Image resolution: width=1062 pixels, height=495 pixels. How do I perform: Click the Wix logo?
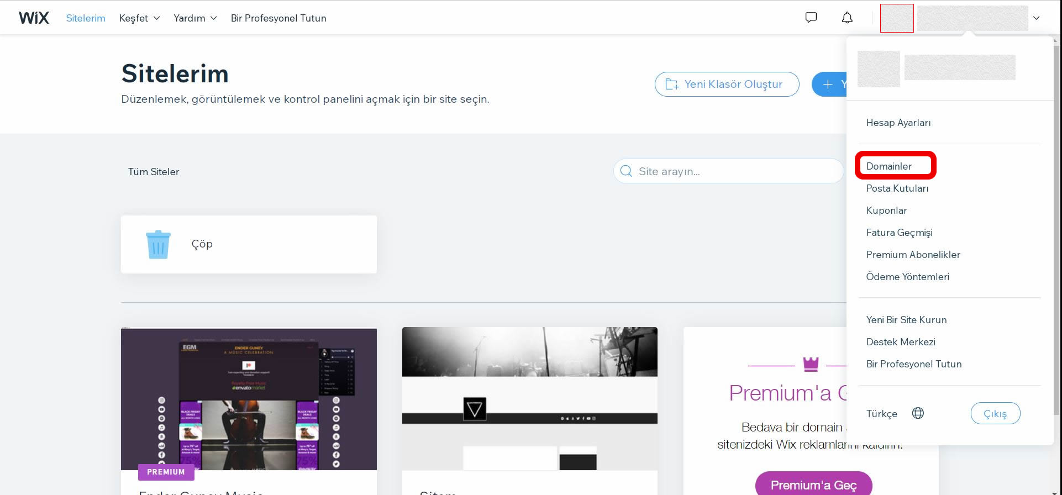click(34, 18)
